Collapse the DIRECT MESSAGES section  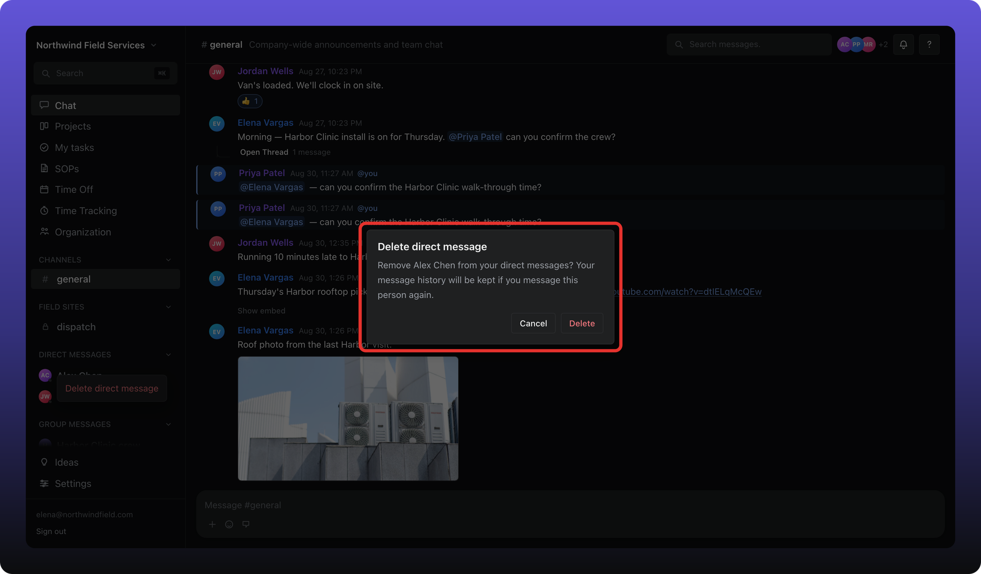[168, 354]
